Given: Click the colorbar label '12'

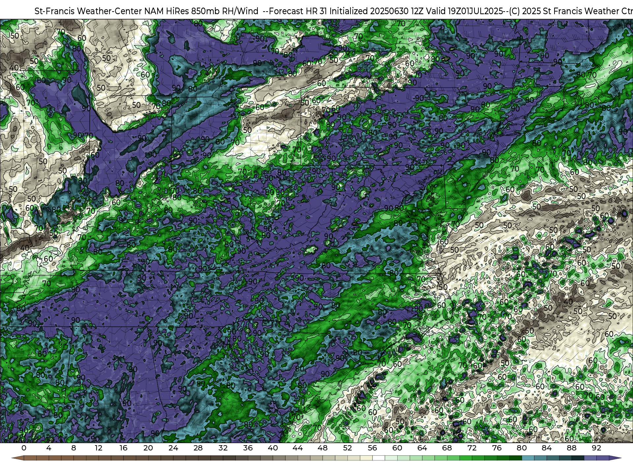Looking at the screenshot, I should 98,448.
